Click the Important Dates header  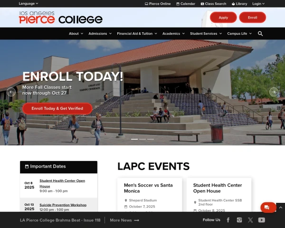click(x=58, y=167)
